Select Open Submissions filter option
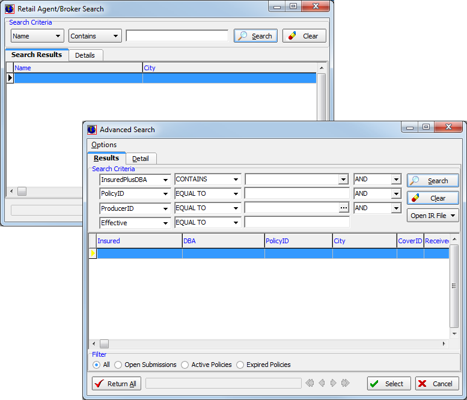Image resolution: width=467 pixels, height=400 pixels. pyautogui.click(x=118, y=365)
